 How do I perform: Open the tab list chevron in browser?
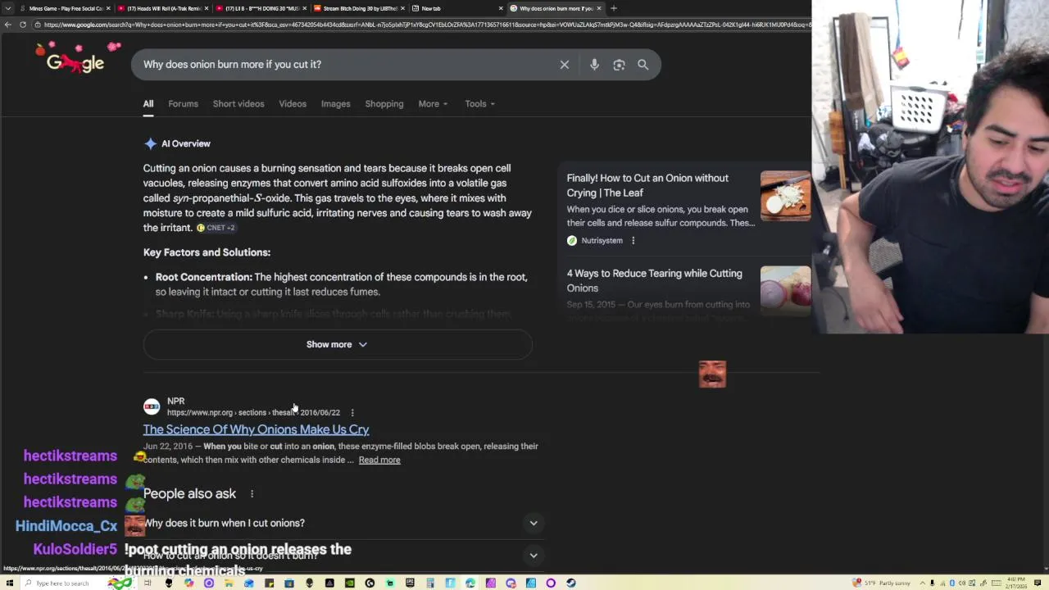click(x=8, y=8)
